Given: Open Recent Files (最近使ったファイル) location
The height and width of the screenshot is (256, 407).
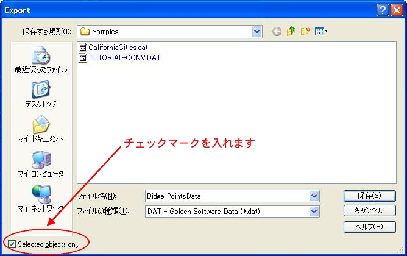Looking at the screenshot, I should point(41,60).
